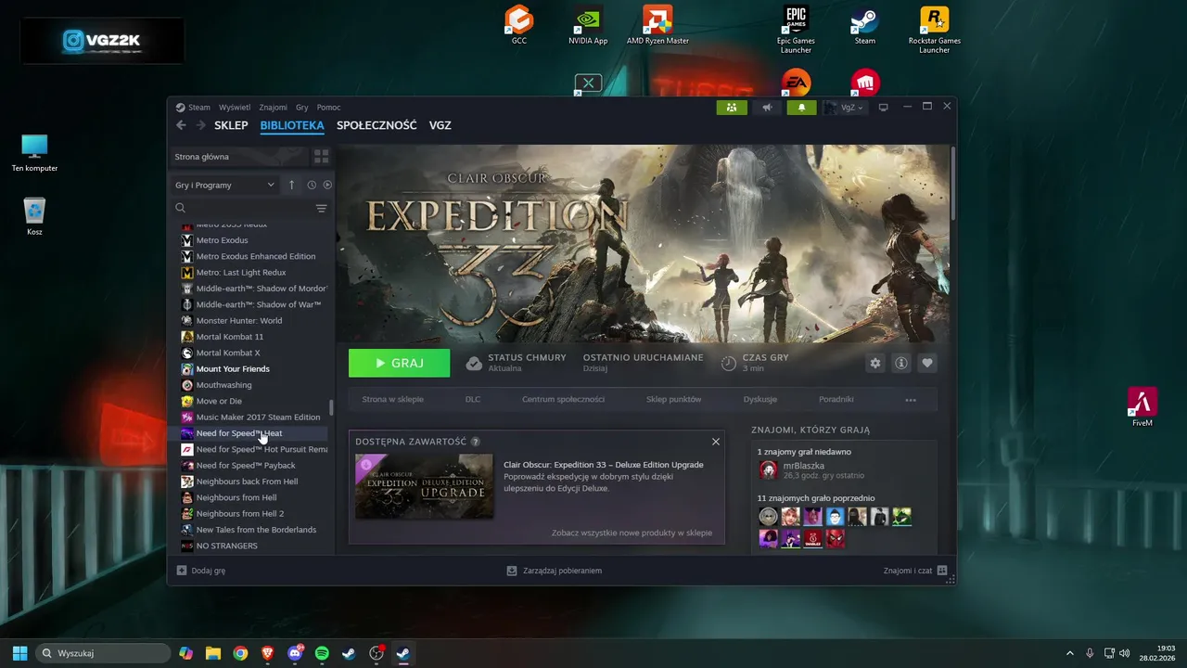Open Discord from the taskbar

(x=295, y=653)
